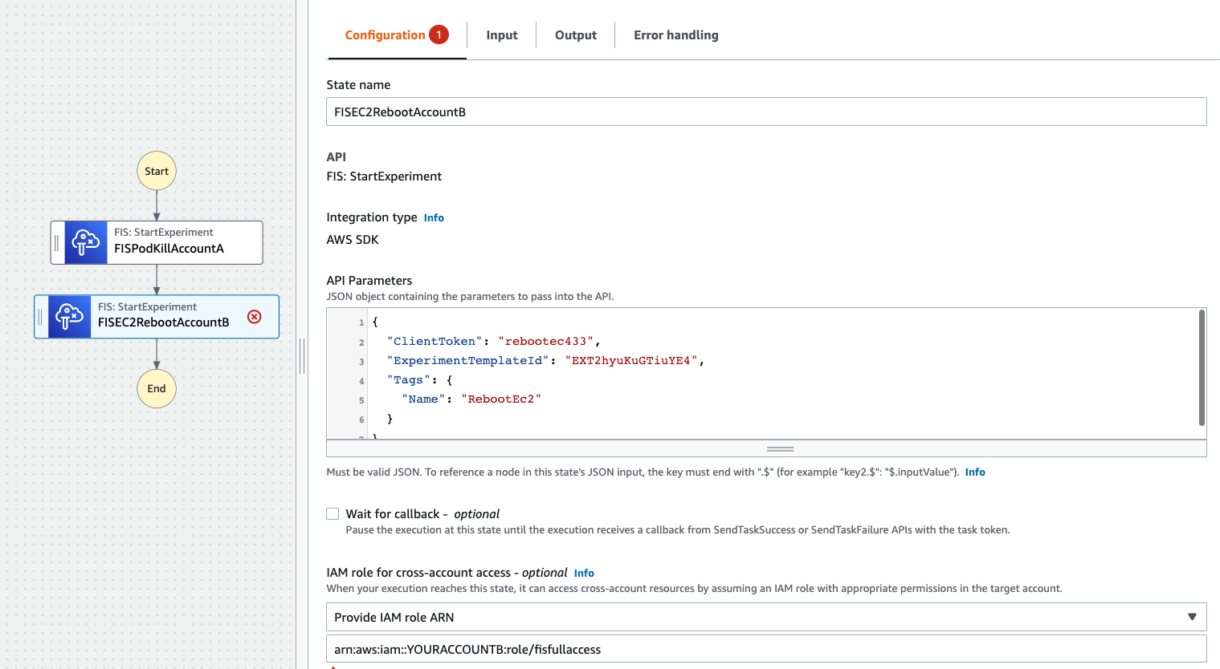
Task: Click the drag handle on FISEC2RebootAccountB state
Action: coord(40,317)
